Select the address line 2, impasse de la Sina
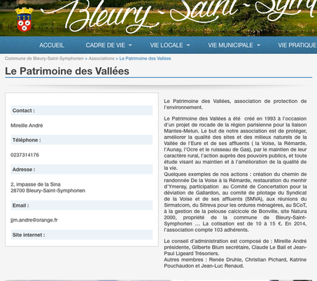This screenshot has width=317, height=281. (36, 184)
